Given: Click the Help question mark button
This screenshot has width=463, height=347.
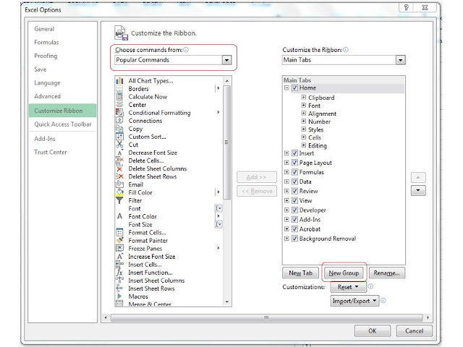Looking at the screenshot, I should click(x=407, y=7).
